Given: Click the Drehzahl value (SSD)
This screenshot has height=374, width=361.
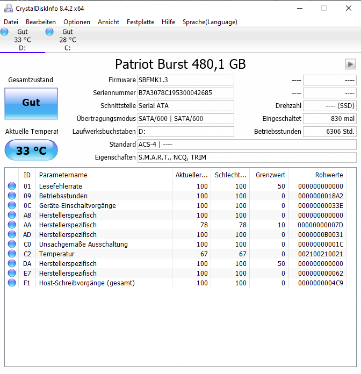Looking at the screenshot, I should 330,106.
